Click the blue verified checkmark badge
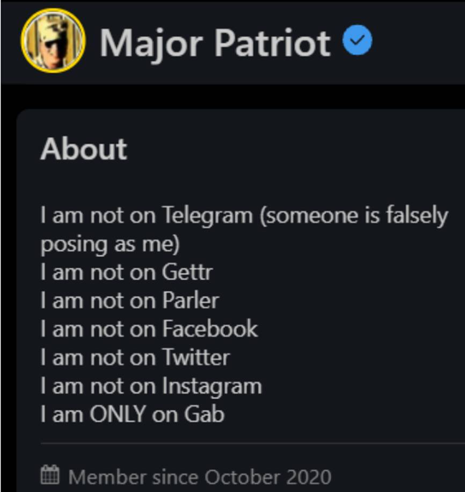Image resolution: width=465 pixels, height=492 pixels. click(358, 41)
